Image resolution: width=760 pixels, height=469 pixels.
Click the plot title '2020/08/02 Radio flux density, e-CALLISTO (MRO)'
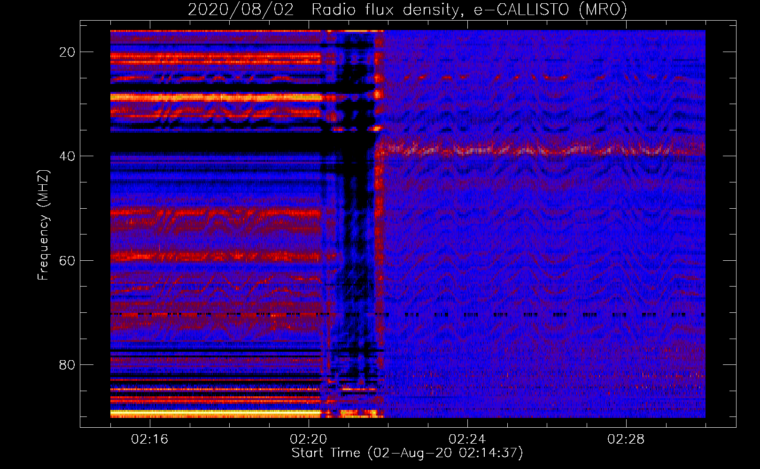click(x=407, y=10)
